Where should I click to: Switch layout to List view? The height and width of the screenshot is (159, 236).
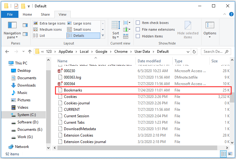(x=39, y=36)
